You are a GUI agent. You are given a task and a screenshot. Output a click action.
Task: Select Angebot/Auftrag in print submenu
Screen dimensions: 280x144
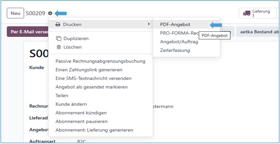[x=179, y=42]
